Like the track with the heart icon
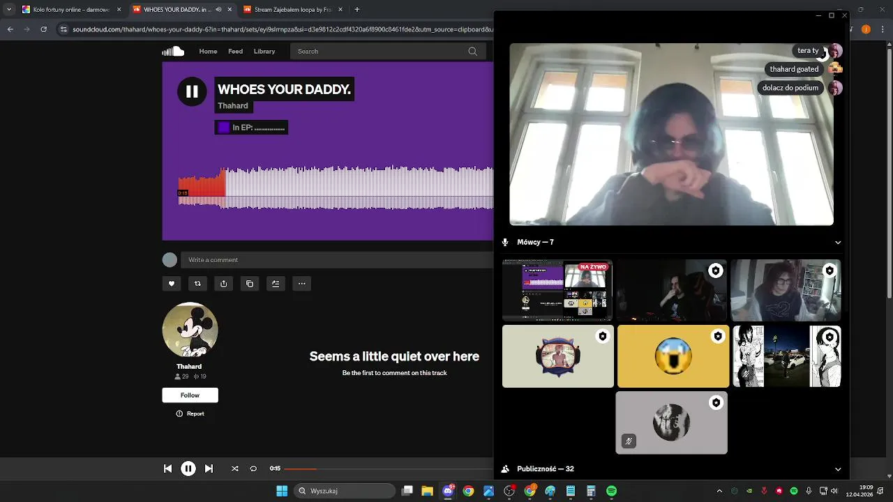The image size is (893, 502). 172,284
